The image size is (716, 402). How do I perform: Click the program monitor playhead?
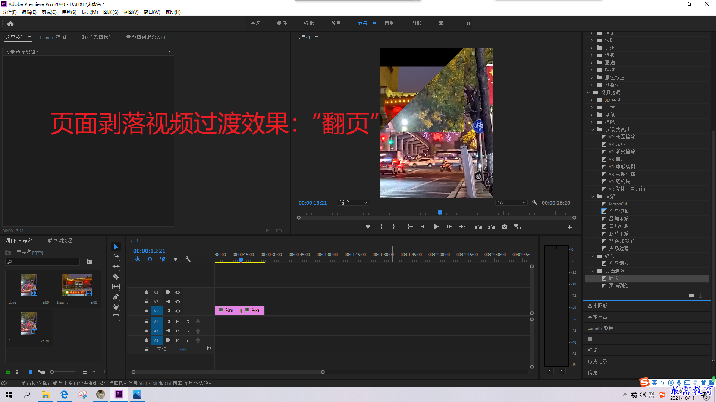[x=440, y=213]
